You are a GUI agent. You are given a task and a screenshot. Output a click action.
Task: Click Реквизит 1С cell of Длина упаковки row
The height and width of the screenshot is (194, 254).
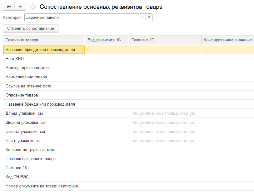click(x=165, y=113)
